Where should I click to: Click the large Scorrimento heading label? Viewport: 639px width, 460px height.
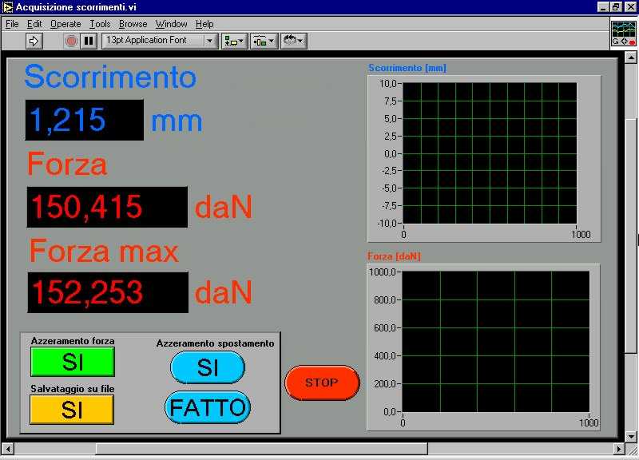(x=110, y=77)
